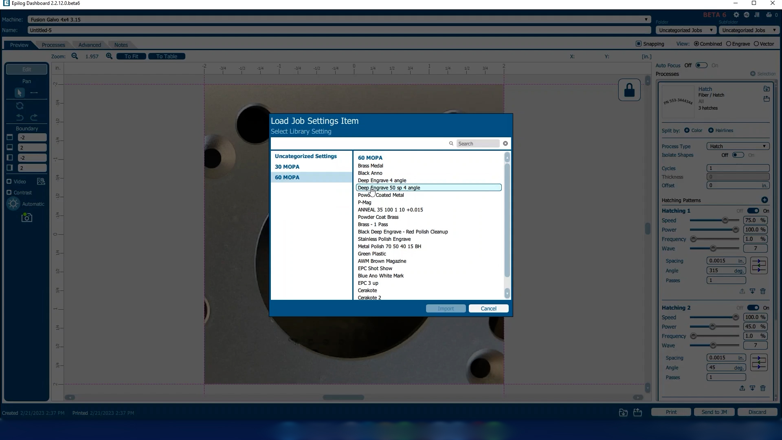Delete Hatching 1 with trash icon
782x440 pixels.
[x=763, y=291]
